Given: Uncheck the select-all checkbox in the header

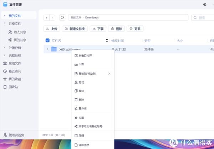Looking at the screenshot, I should (47, 41).
